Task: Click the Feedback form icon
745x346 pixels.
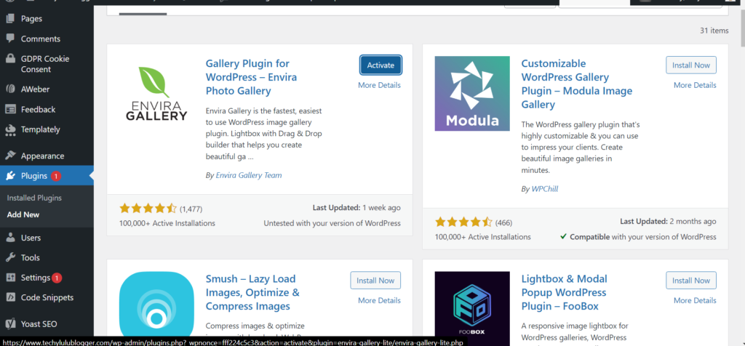Action: coord(10,109)
